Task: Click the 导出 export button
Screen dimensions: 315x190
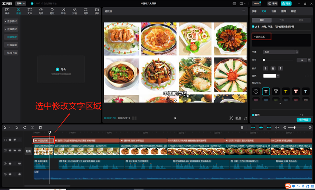Action: 286,4
